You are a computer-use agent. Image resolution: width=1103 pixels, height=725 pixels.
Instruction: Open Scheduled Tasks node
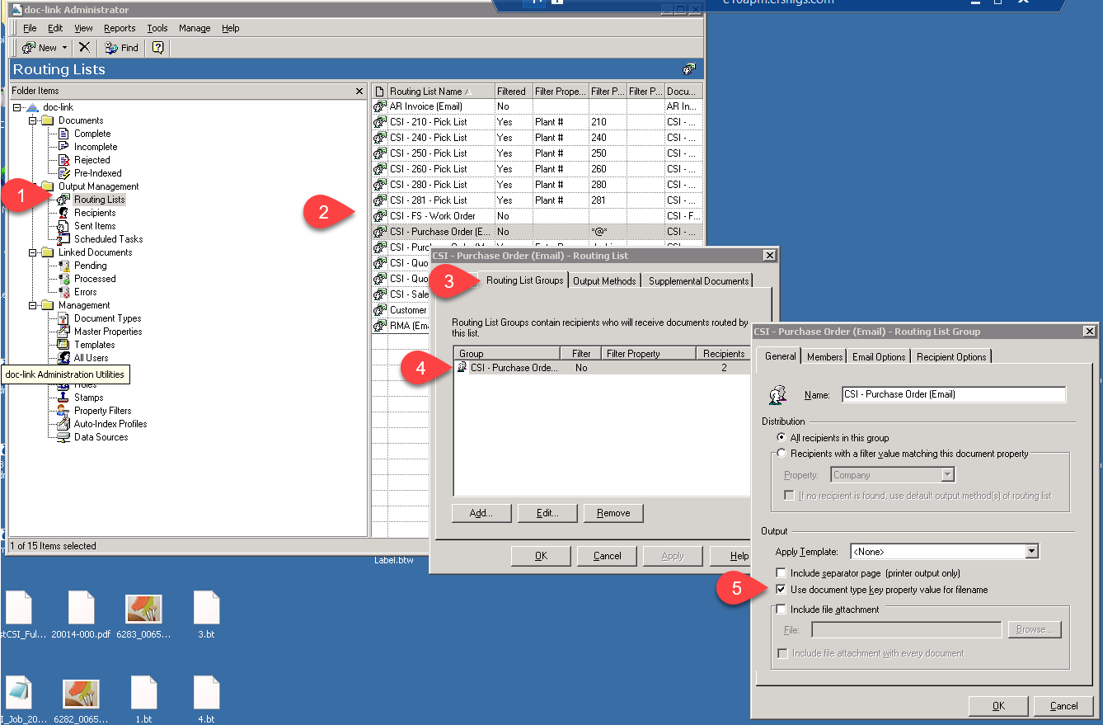pos(108,239)
